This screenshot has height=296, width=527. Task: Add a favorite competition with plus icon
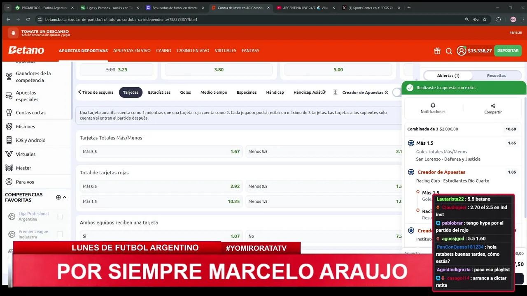coord(58,197)
